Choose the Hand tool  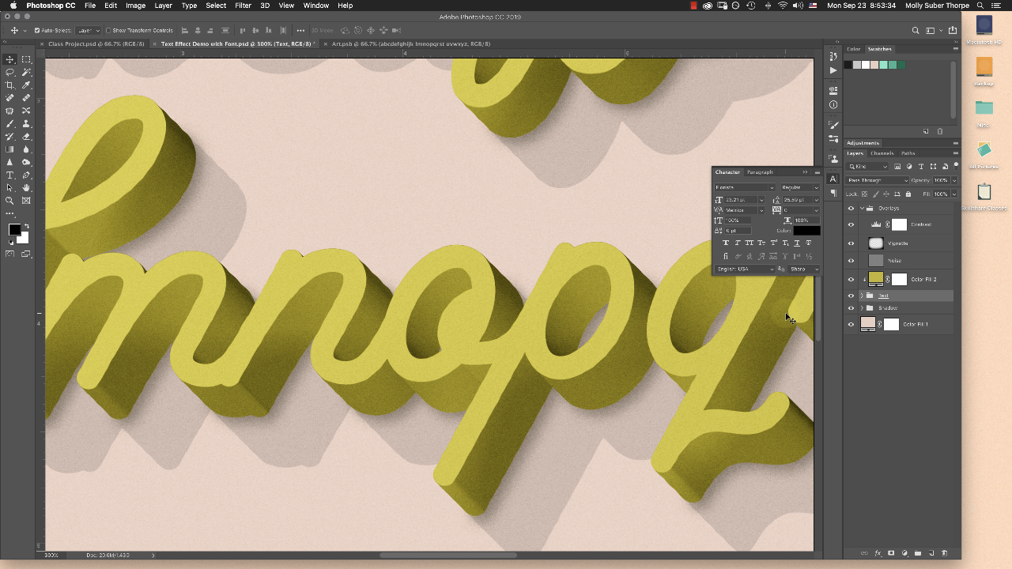click(x=26, y=188)
